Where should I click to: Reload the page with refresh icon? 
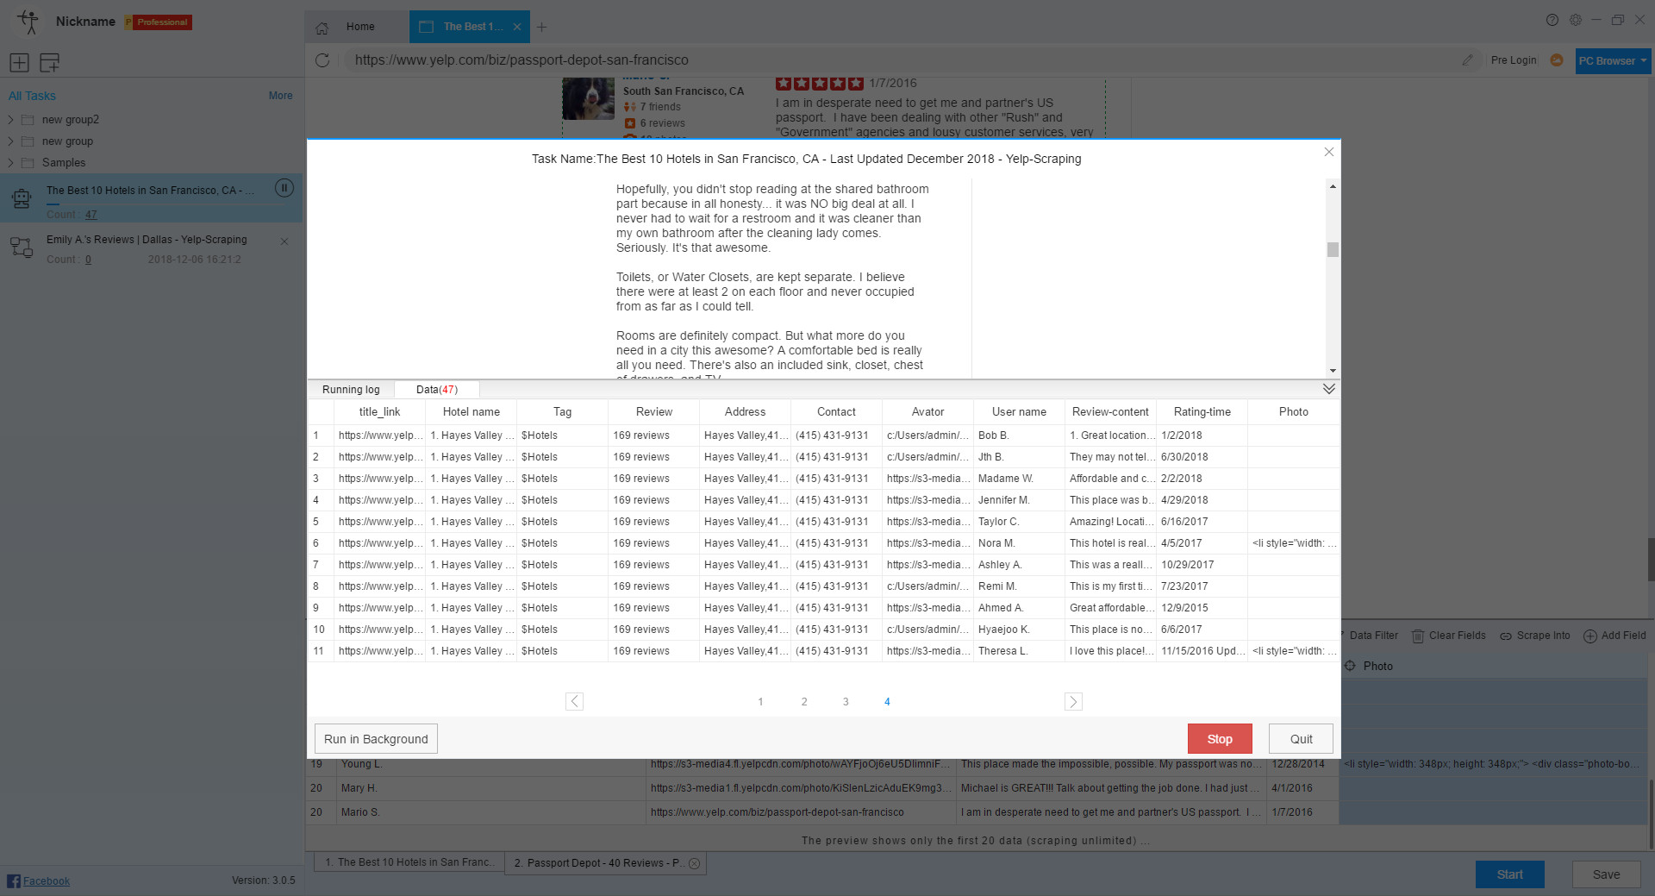322,60
